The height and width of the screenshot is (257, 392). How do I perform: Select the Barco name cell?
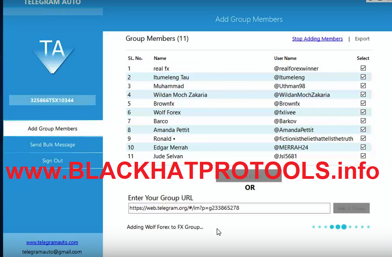point(160,121)
